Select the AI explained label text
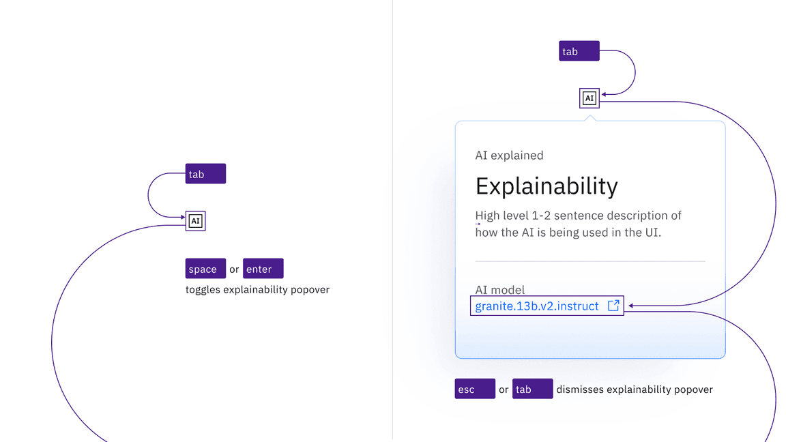786x442 pixels. tap(509, 155)
